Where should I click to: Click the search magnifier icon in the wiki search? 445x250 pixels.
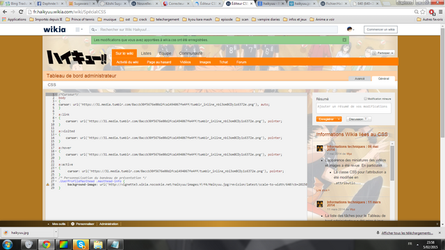(93, 29)
